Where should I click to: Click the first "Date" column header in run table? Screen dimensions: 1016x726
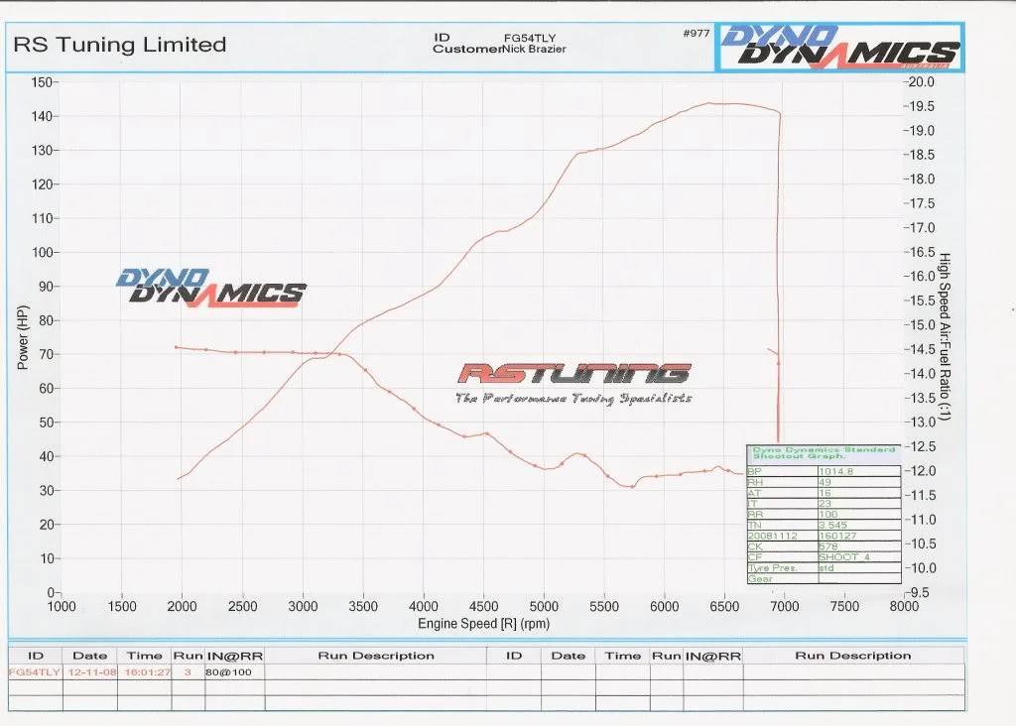point(89,656)
